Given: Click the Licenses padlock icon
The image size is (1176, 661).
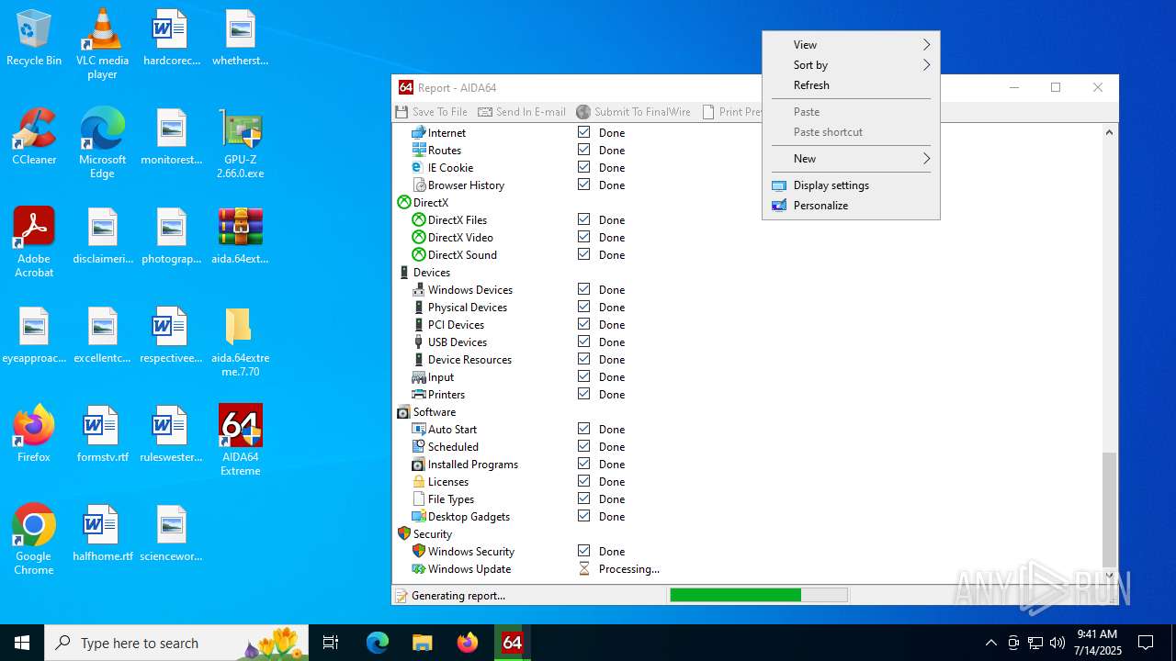Looking at the screenshot, I should [419, 482].
